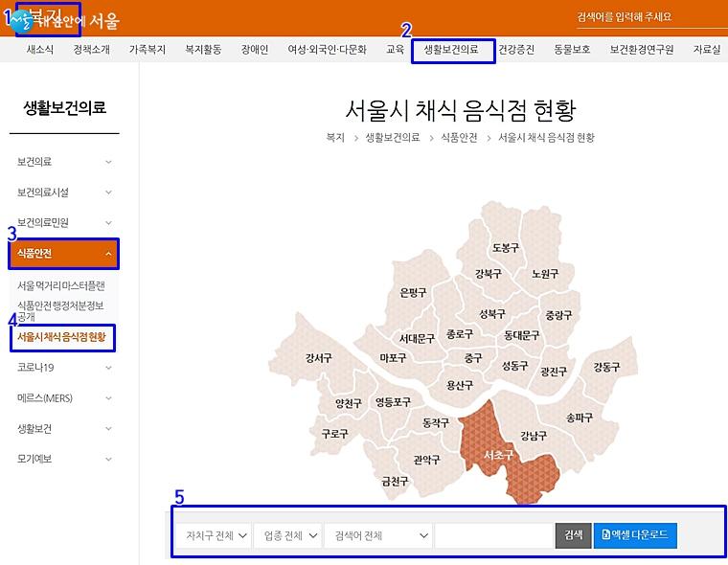Open the 검색어 전체 dropdown
Image resolution: width=728 pixels, height=565 pixels.
coord(376,535)
